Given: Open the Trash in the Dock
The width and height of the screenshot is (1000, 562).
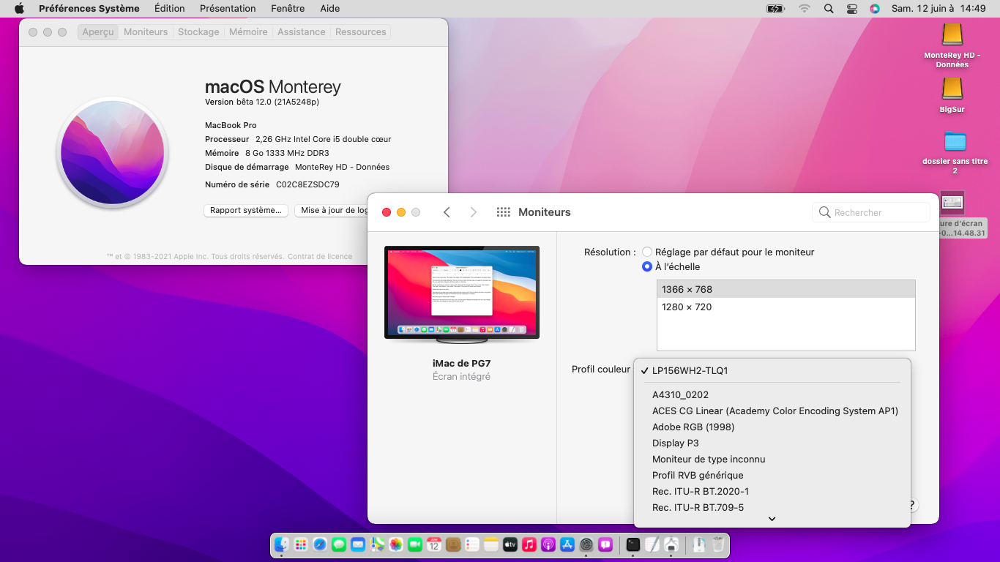Looking at the screenshot, I should (x=718, y=544).
